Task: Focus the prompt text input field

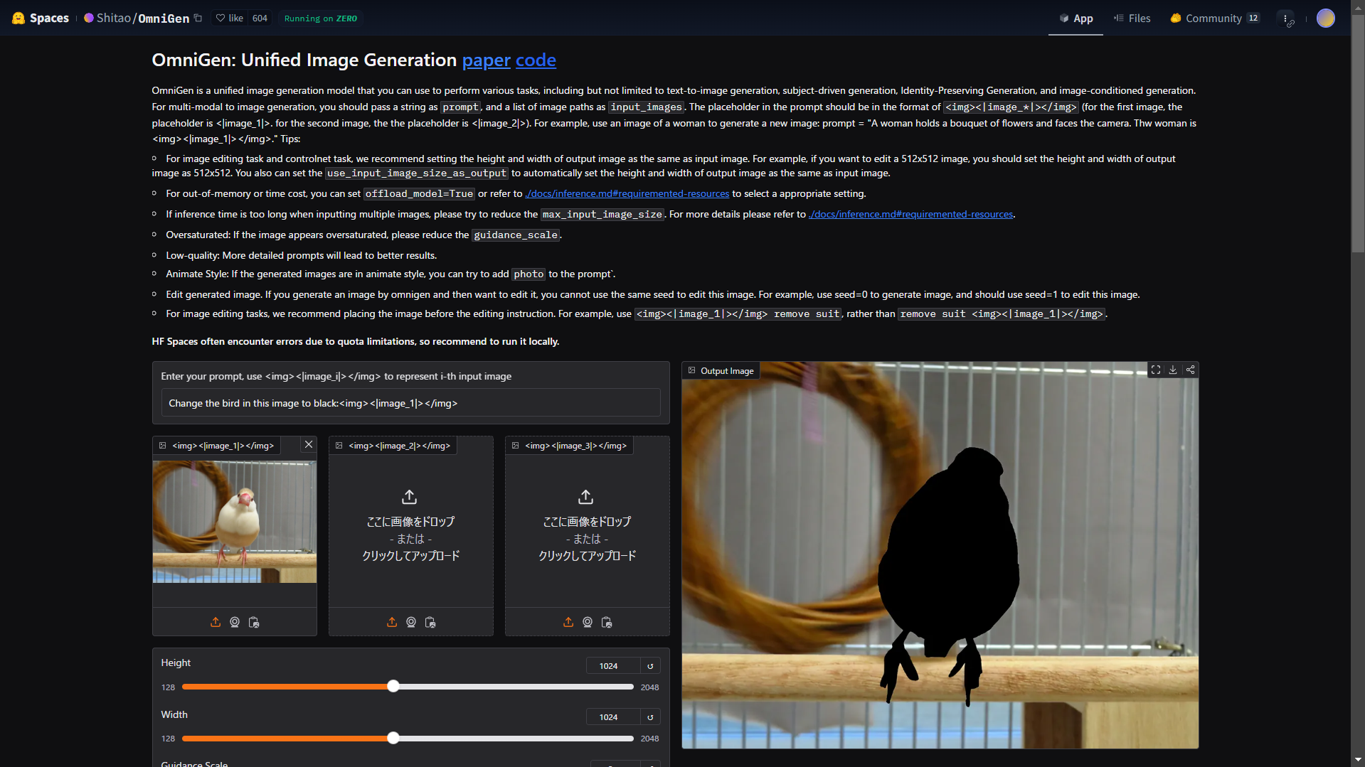Action: 410,403
